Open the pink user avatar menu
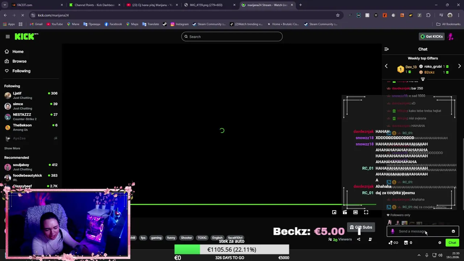The image size is (464, 261). click(x=451, y=37)
